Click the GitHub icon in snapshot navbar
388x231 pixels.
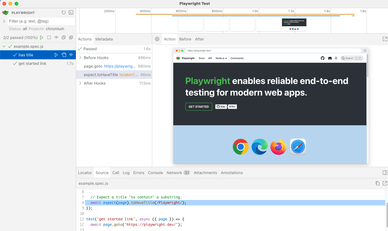323,58
